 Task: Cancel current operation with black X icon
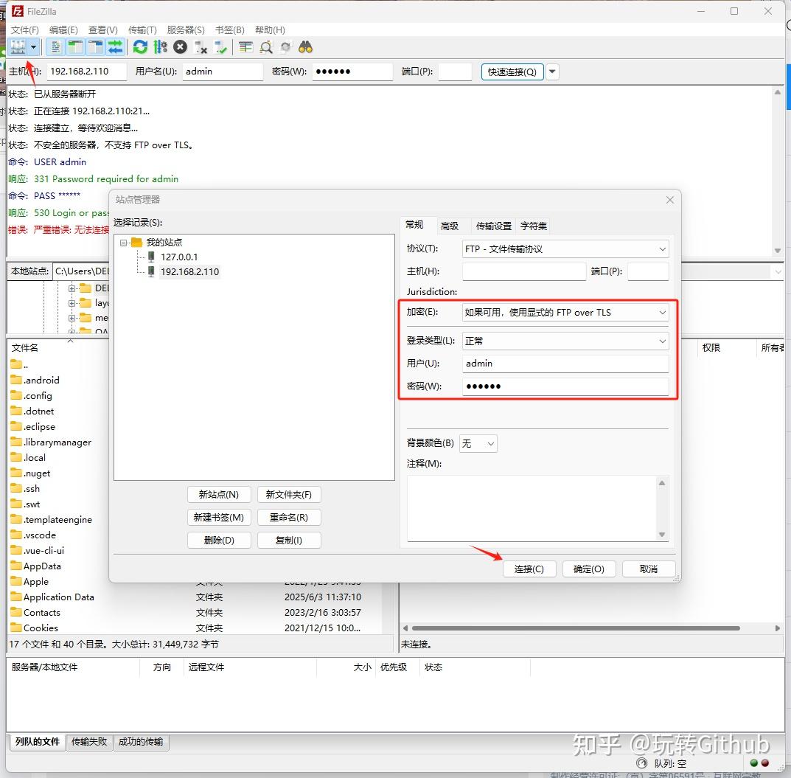click(180, 47)
